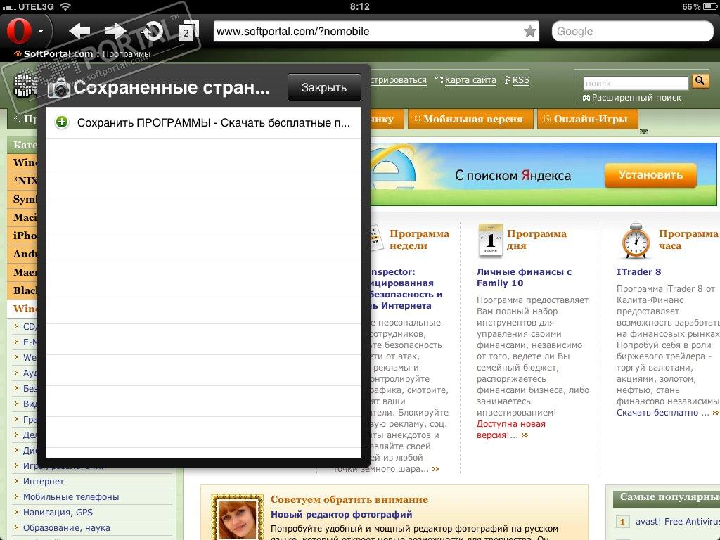Image resolution: width=720 pixels, height=540 pixels.
Task: Go forward with the right arrow
Action: point(115,31)
